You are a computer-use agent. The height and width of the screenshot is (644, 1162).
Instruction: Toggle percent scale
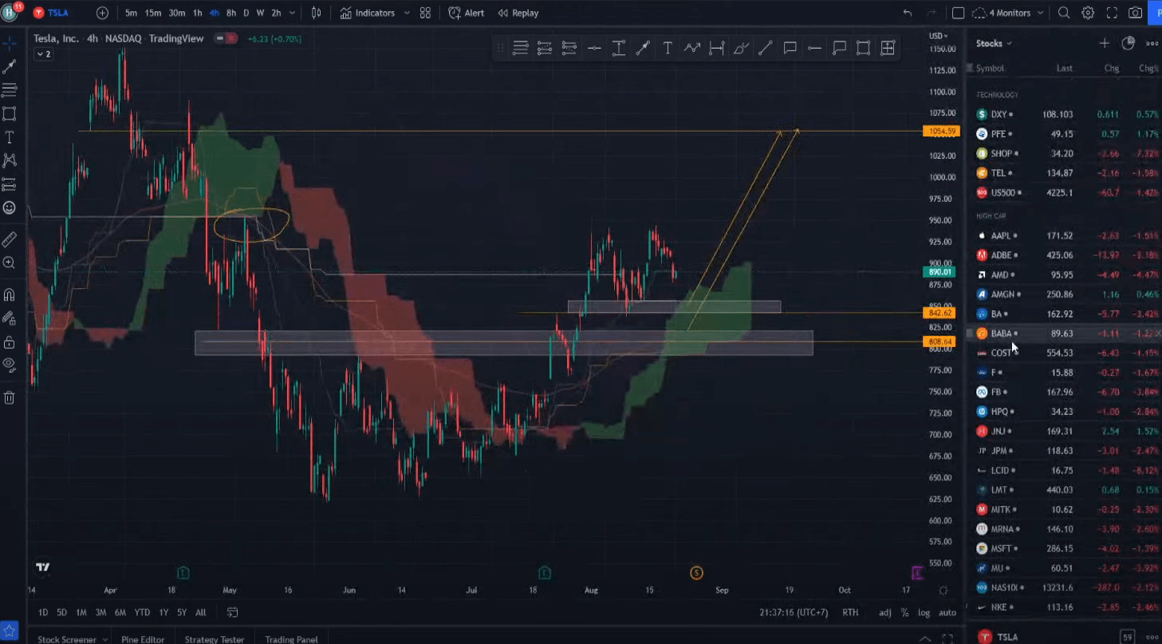(904, 612)
